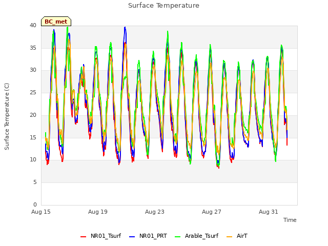Click the red NR01_Tsurf legend swatch
Viewport: 328px width, 246px height.
(83, 237)
